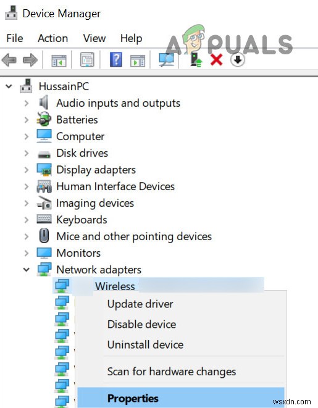Expand Audio inputs and outputs

click(x=27, y=103)
